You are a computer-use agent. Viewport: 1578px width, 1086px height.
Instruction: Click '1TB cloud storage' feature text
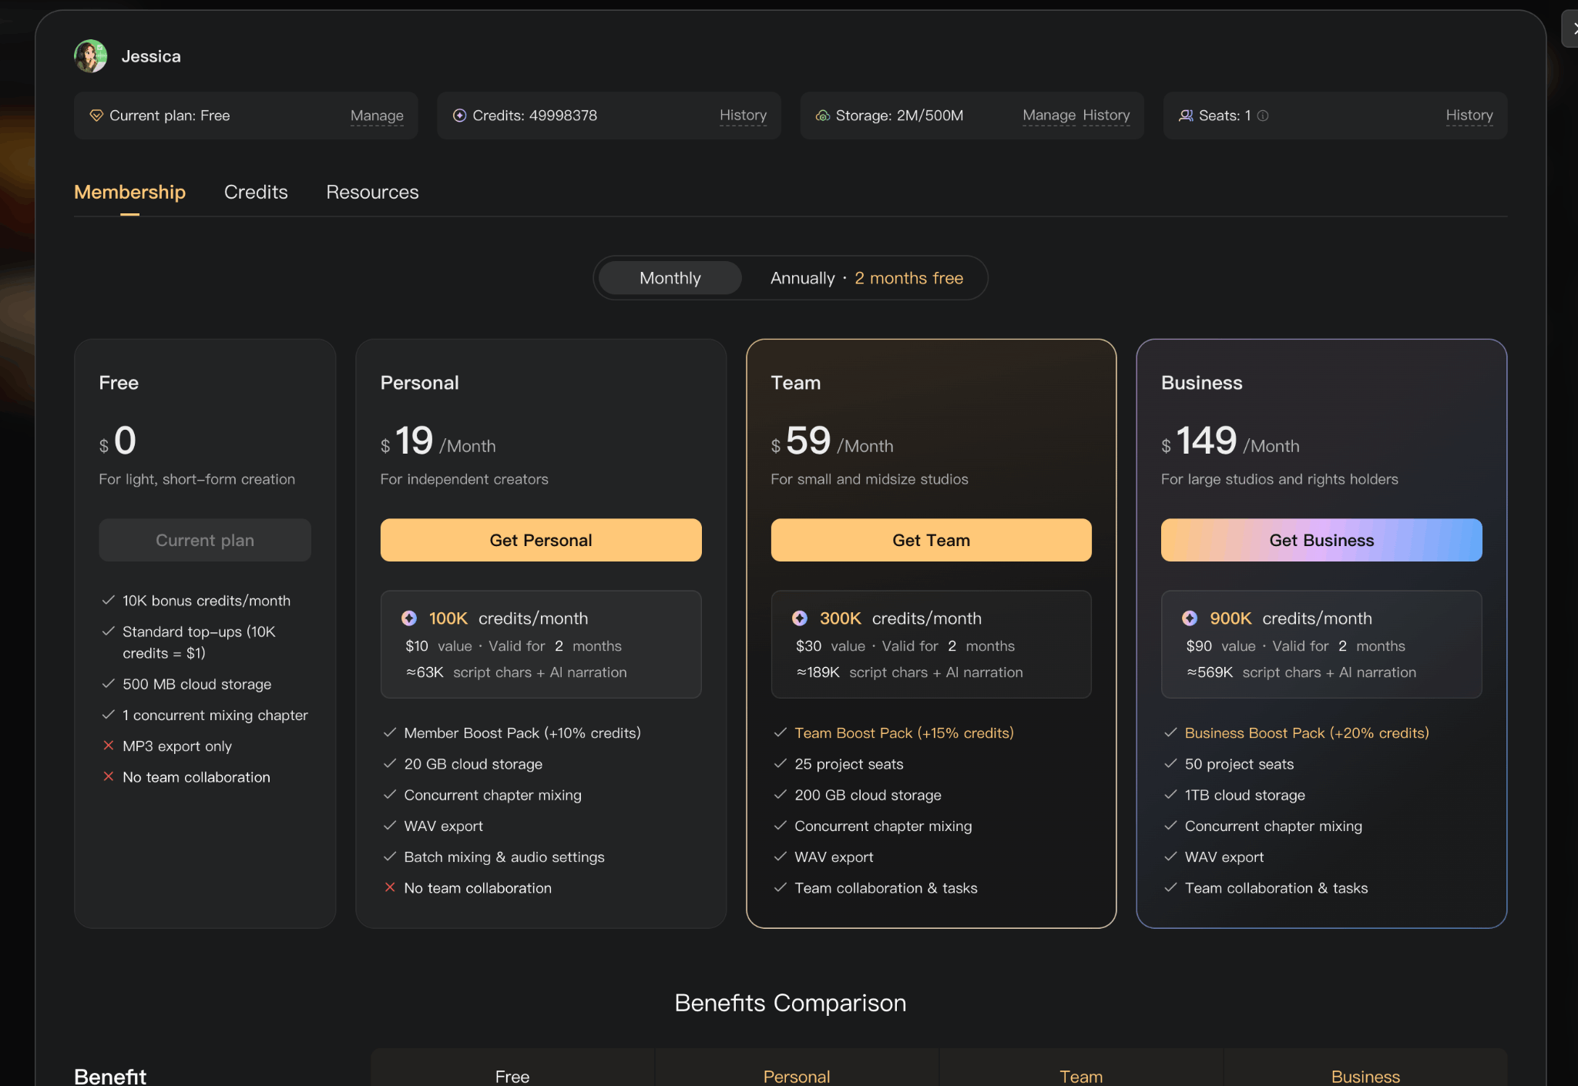[x=1245, y=795]
